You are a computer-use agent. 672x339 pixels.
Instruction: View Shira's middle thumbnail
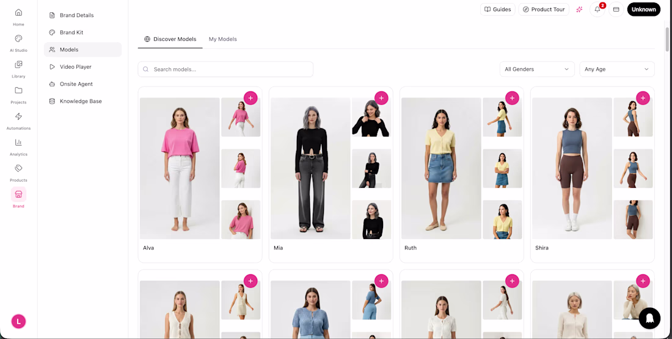[633, 168]
